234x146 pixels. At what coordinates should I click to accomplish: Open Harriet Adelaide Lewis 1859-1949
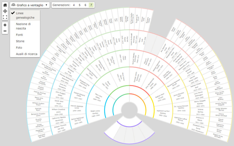tap(77, 108)
